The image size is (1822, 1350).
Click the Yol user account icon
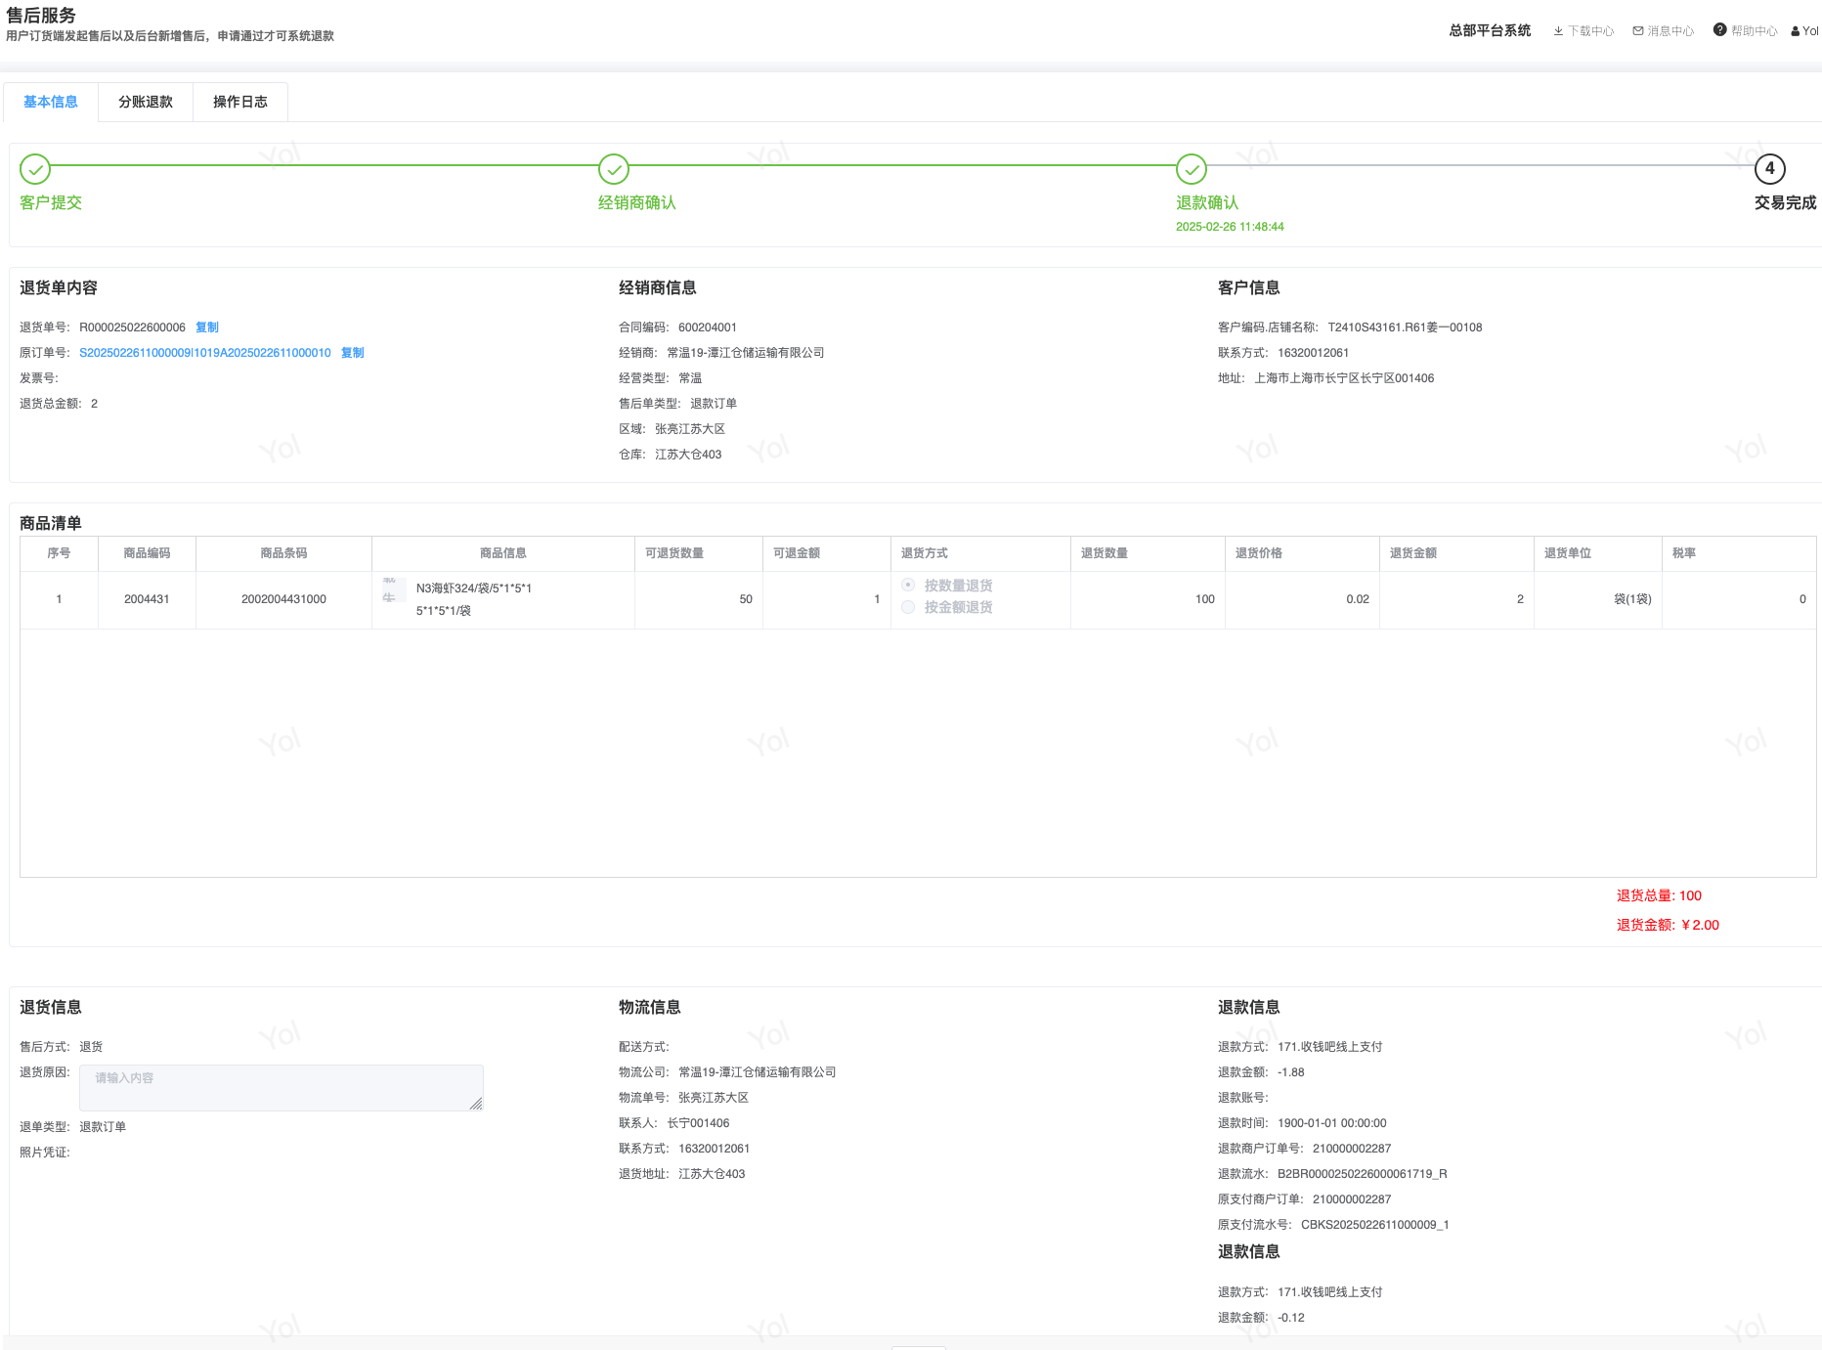coord(1796,31)
